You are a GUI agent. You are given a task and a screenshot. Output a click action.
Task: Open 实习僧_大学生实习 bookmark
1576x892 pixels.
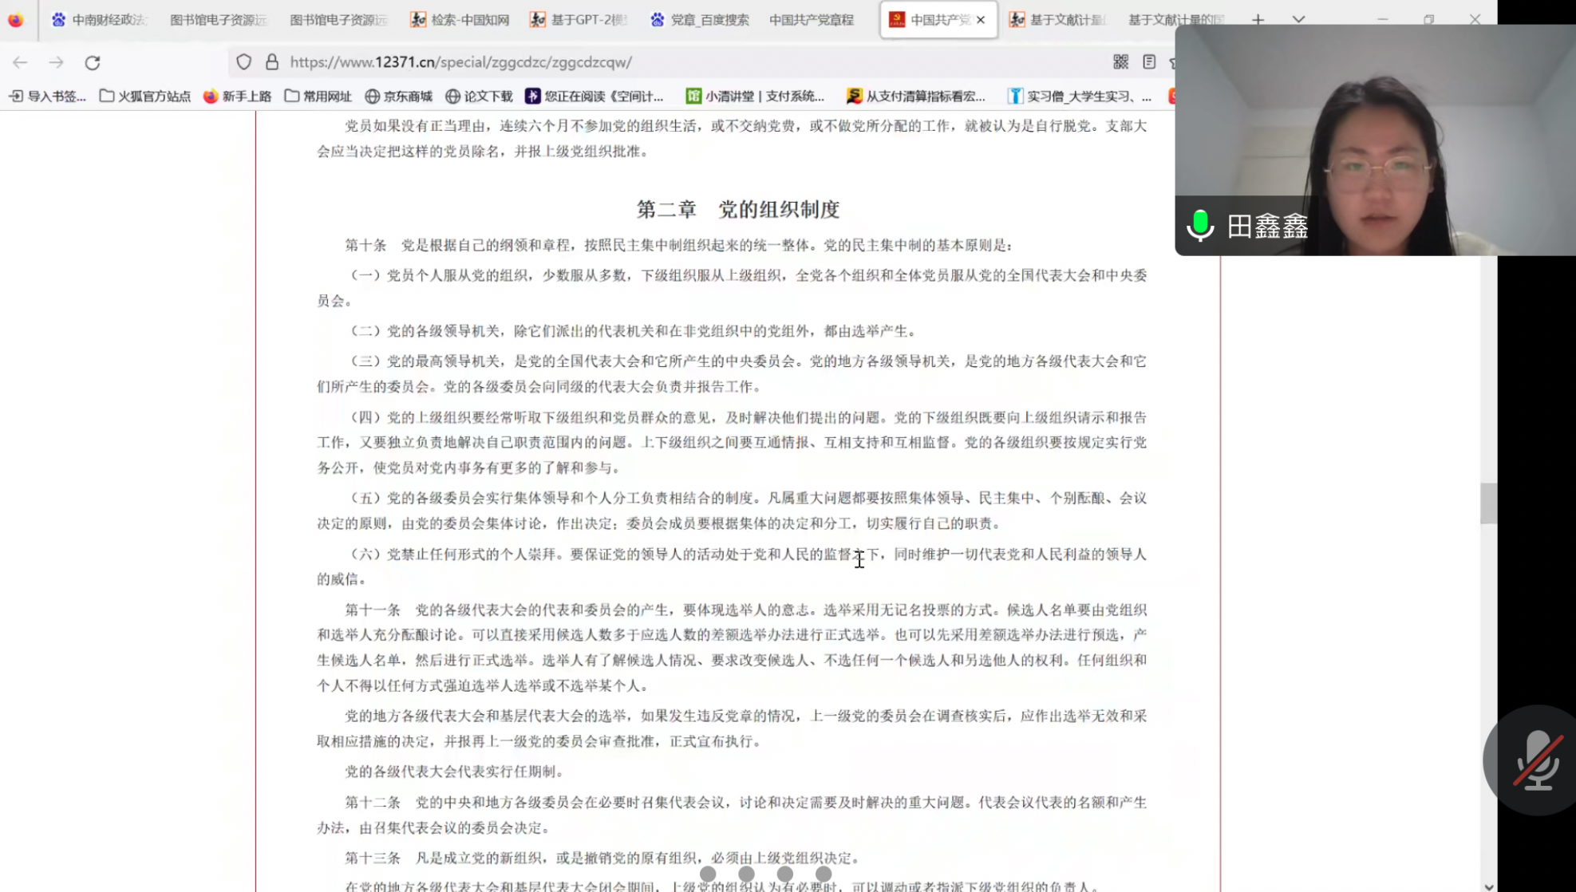(1080, 96)
